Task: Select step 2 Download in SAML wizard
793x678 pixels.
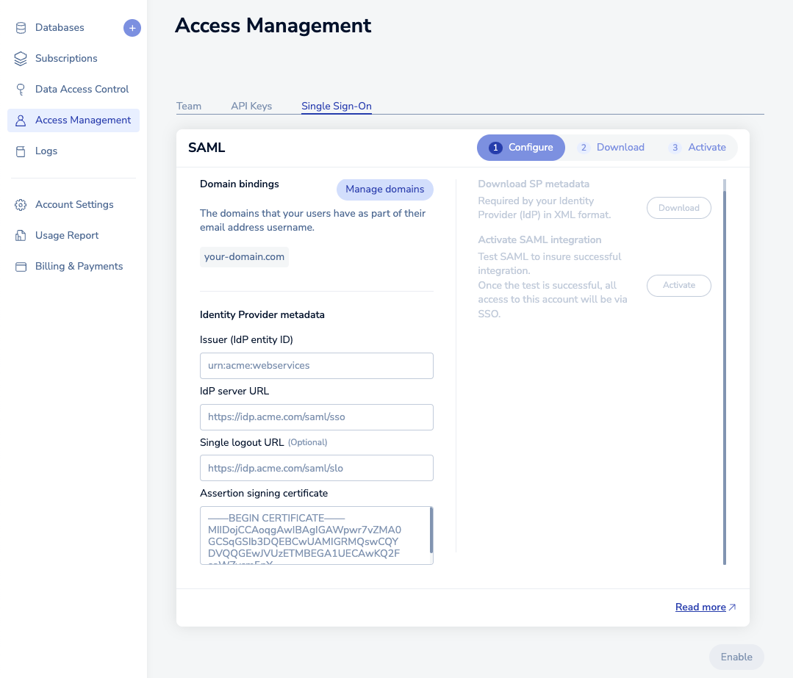Action: (611, 147)
